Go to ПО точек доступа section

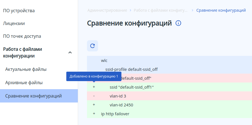(x=22, y=36)
